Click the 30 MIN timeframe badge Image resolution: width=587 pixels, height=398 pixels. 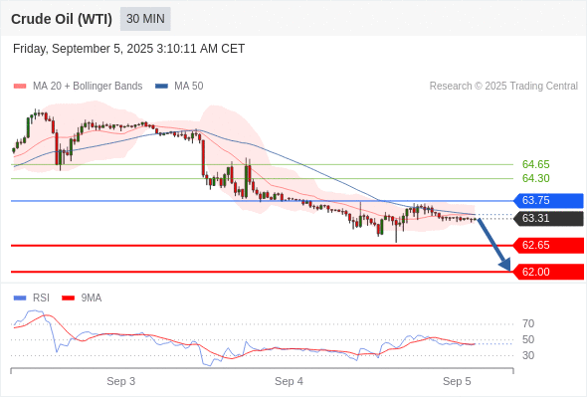(x=145, y=19)
